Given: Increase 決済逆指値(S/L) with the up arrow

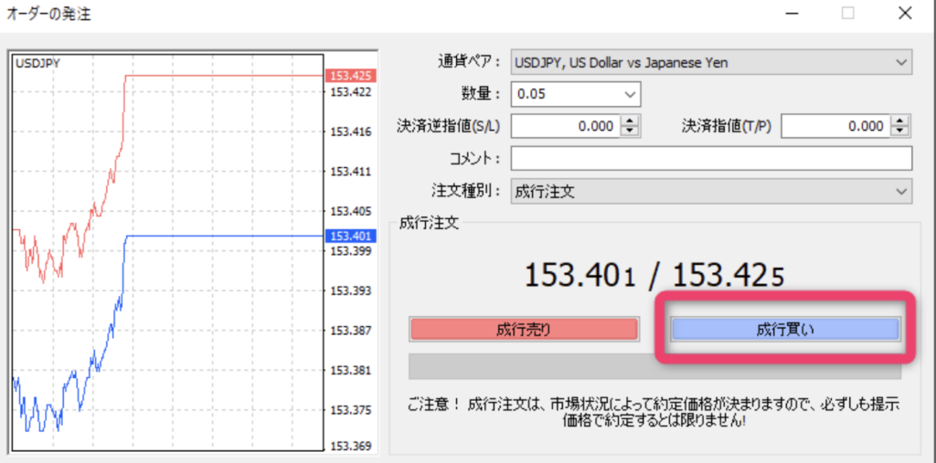Looking at the screenshot, I should point(629,121).
